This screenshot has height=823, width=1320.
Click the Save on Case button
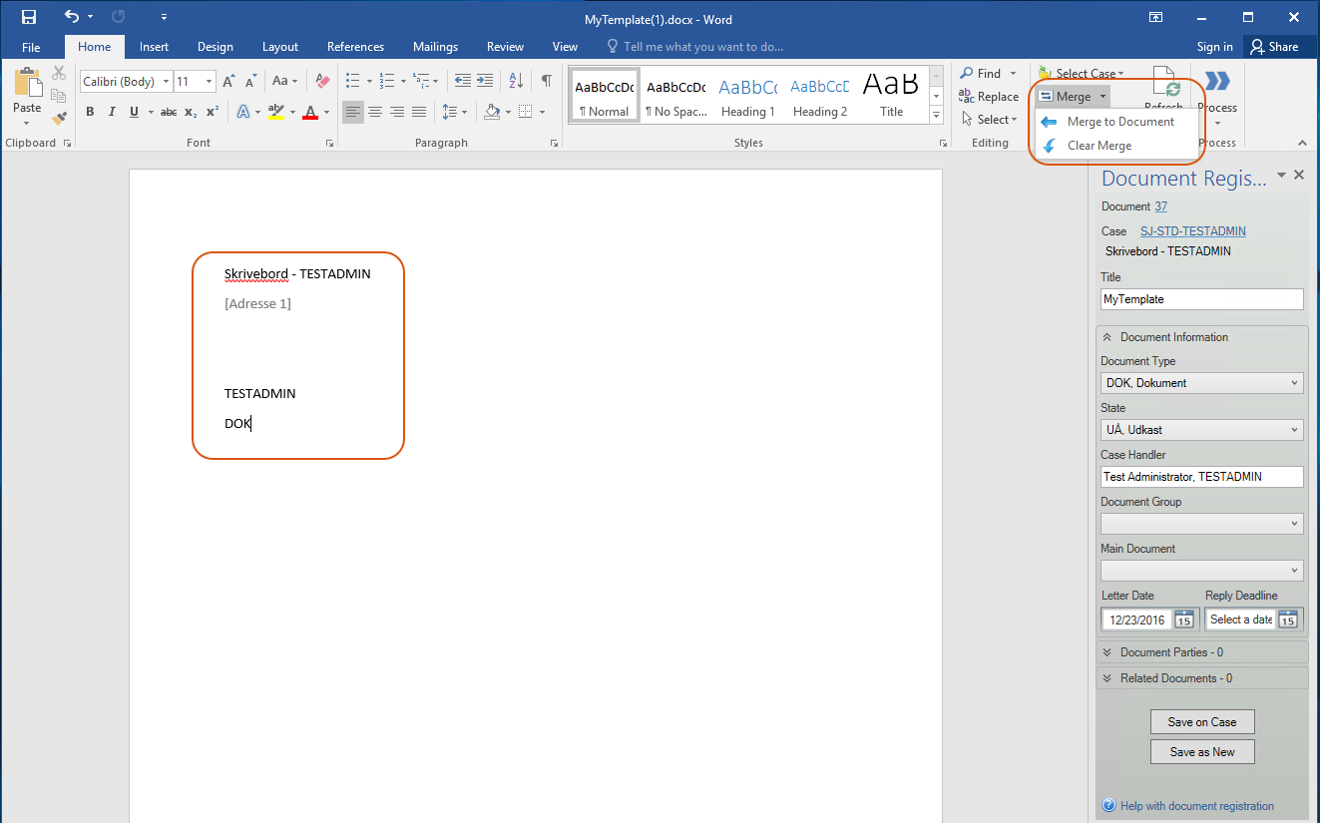click(x=1201, y=722)
